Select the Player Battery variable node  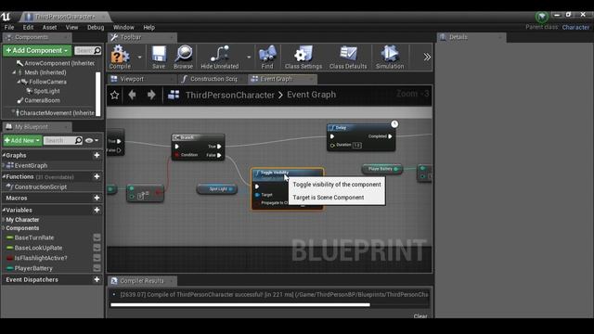pos(381,169)
